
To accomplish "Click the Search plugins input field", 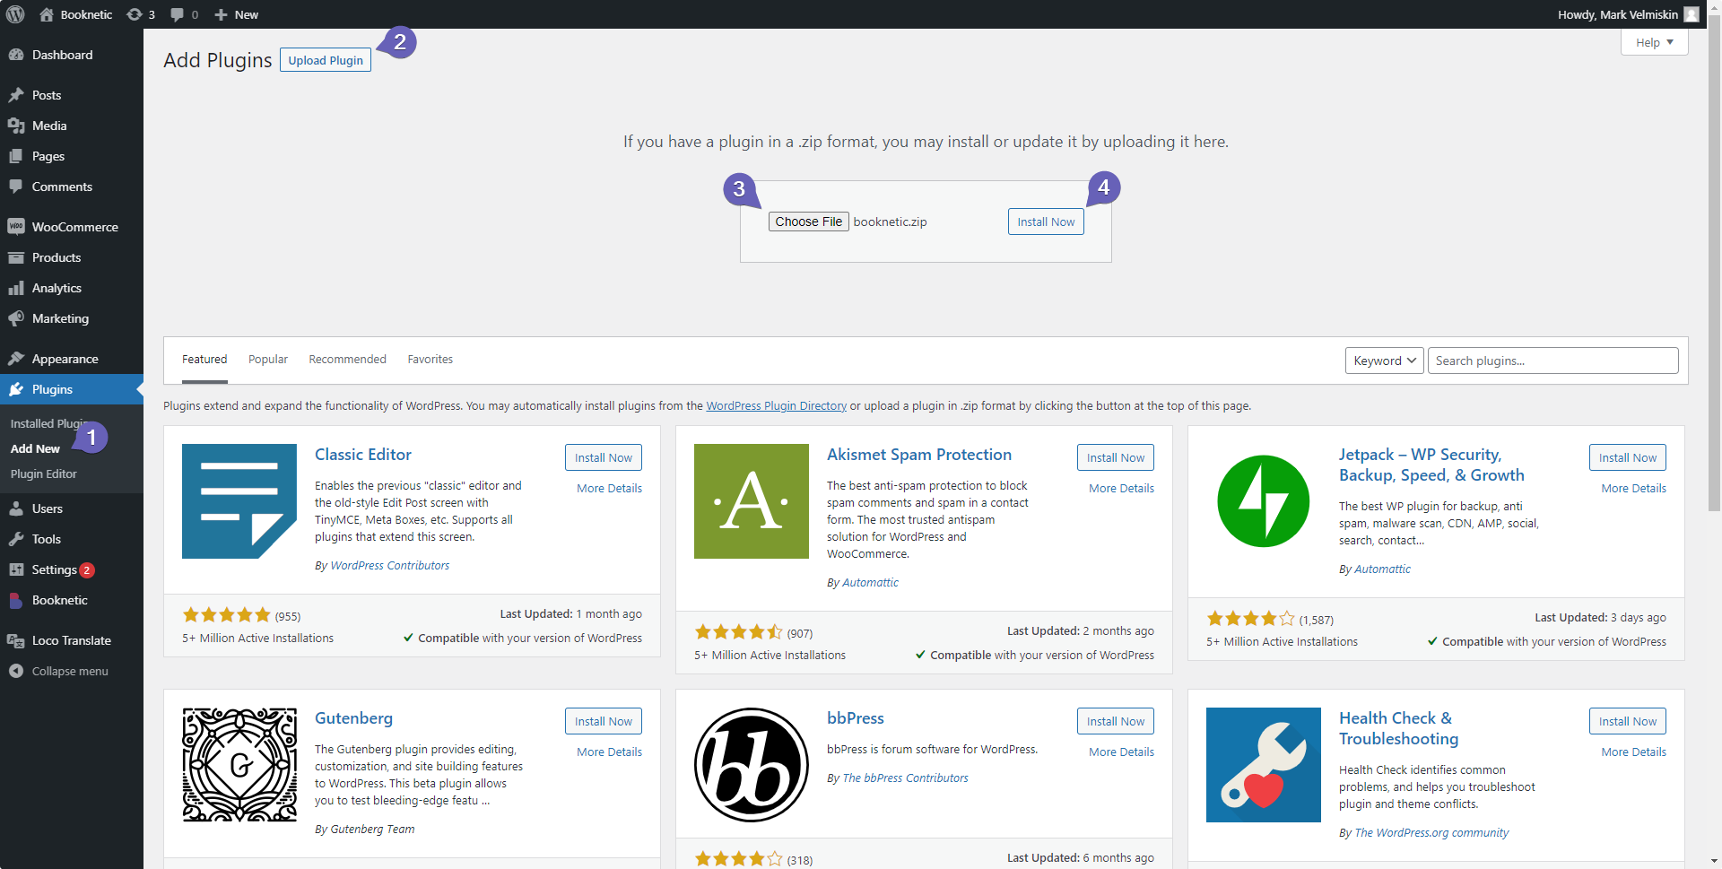I will [1553, 361].
